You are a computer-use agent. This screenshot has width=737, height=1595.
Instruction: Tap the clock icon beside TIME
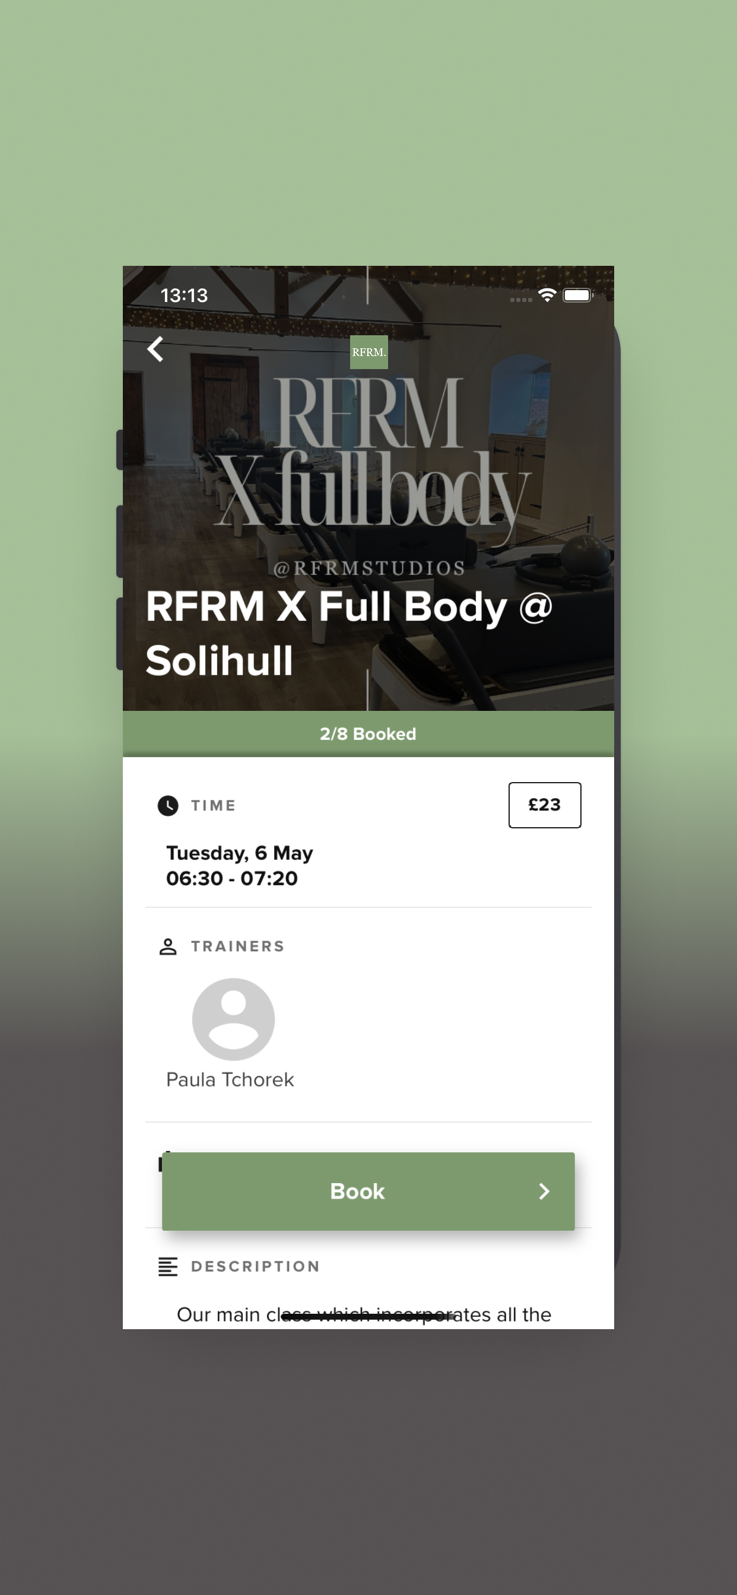click(168, 806)
